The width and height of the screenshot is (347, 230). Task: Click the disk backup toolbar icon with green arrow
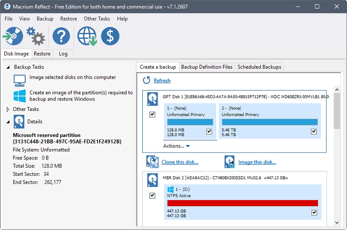[13, 36]
